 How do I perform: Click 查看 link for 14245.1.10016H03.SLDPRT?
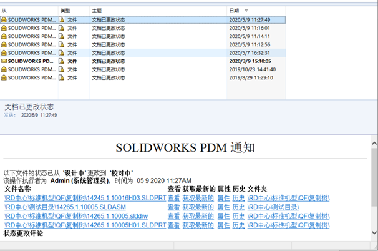tap(174, 198)
